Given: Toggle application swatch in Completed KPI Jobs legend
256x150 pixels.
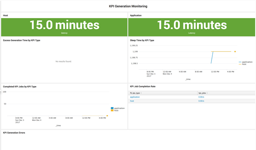Looking at the screenshot, I should tap(112, 108).
